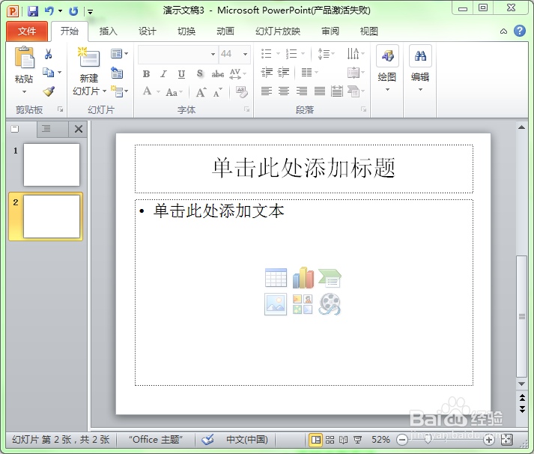Click title placeholder 单击此处添加标题
This screenshot has height=454, width=534.
click(x=303, y=168)
